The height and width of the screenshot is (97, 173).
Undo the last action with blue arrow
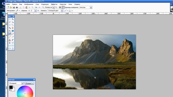pos(36,7)
